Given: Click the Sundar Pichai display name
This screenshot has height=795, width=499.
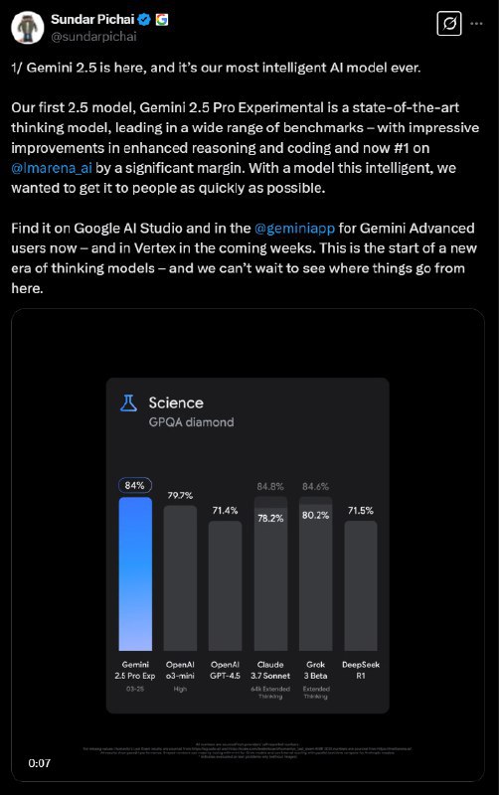Looking at the screenshot, I should 92,19.
